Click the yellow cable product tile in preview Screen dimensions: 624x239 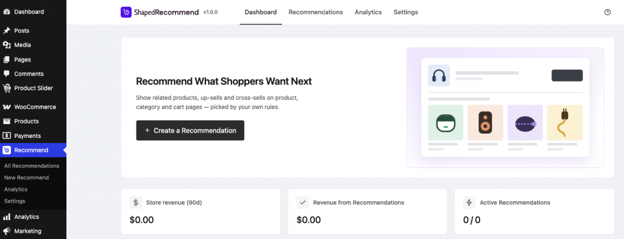tap(565, 123)
